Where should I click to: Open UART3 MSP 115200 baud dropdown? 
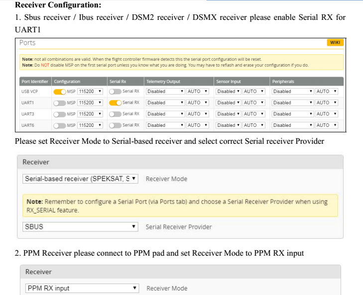[x=90, y=114]
